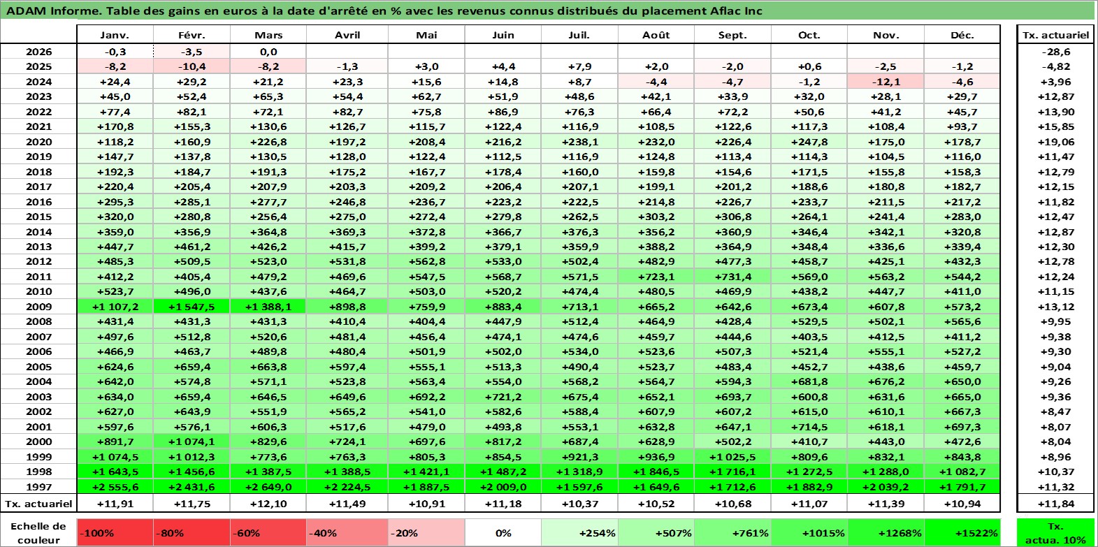The image size is (1098, 547).
Task: Click the 2026 Tx. actuariel value -28,6
Action: 1056,52
